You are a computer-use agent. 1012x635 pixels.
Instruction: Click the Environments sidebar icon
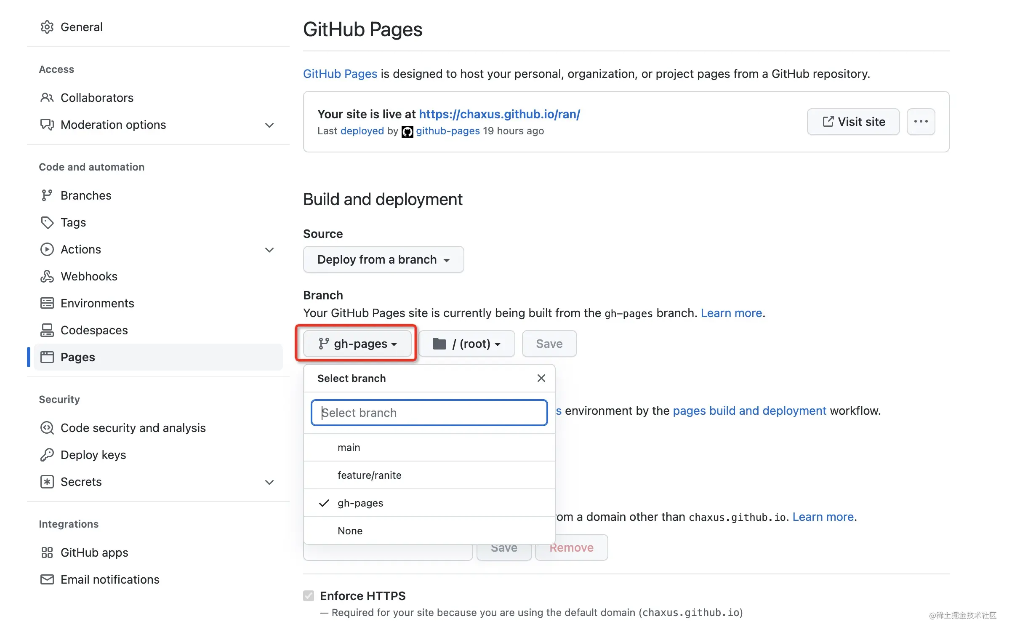point(47,303)
